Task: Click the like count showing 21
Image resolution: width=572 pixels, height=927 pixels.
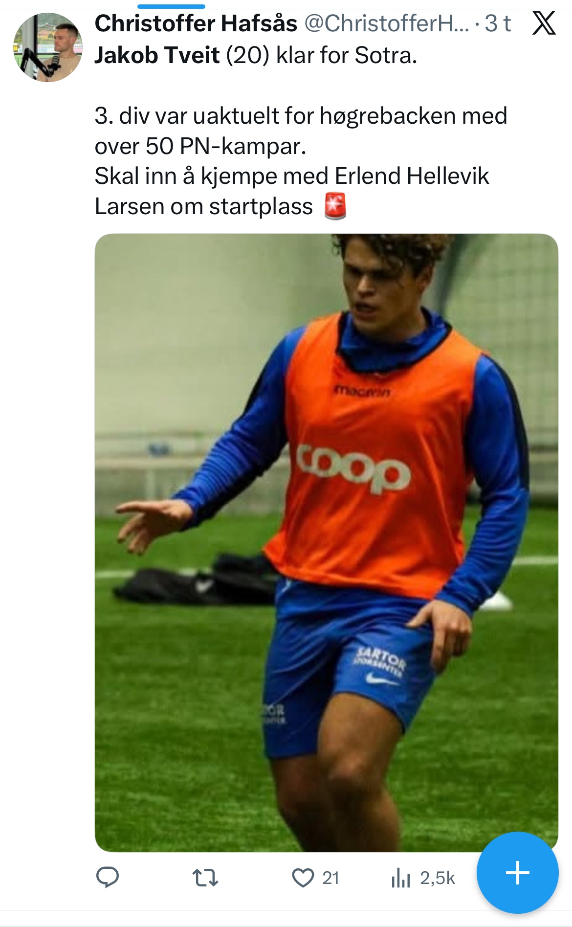Action: pyautogui.click(x=330, y=878)
